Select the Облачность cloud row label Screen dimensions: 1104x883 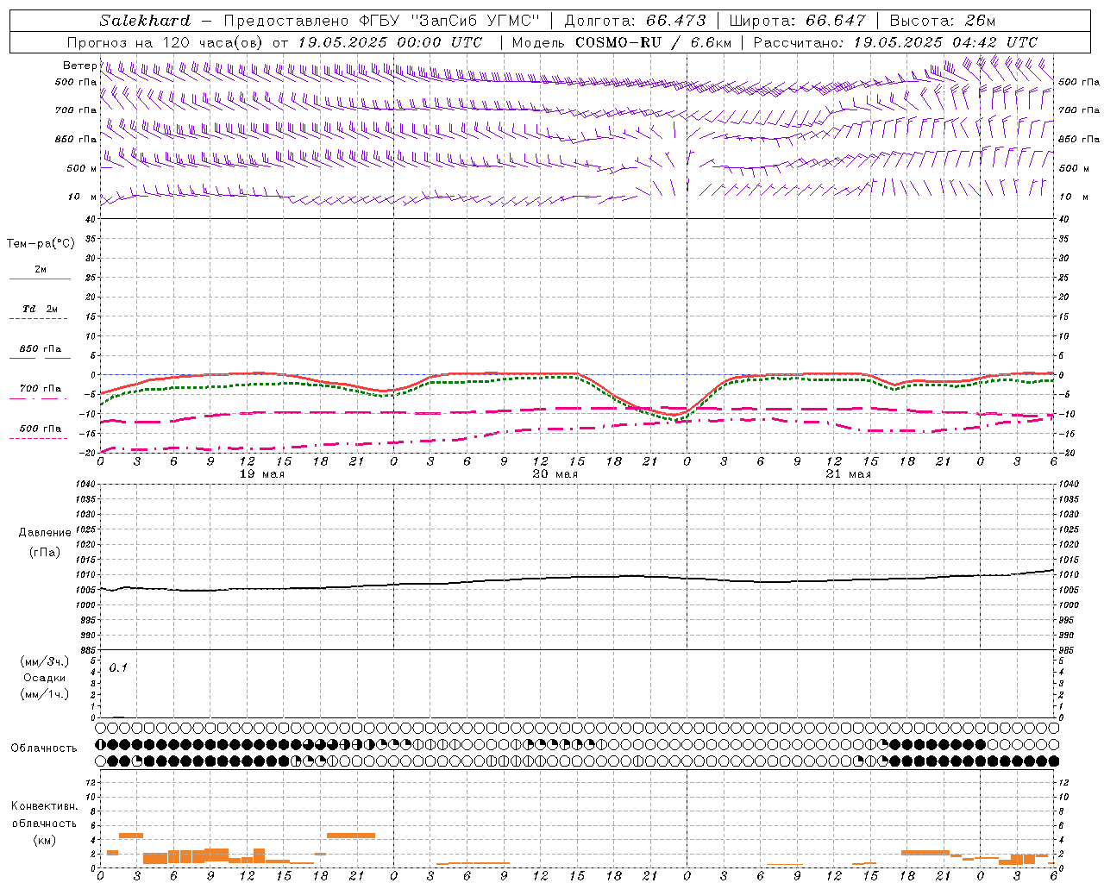tap(44, 748)
